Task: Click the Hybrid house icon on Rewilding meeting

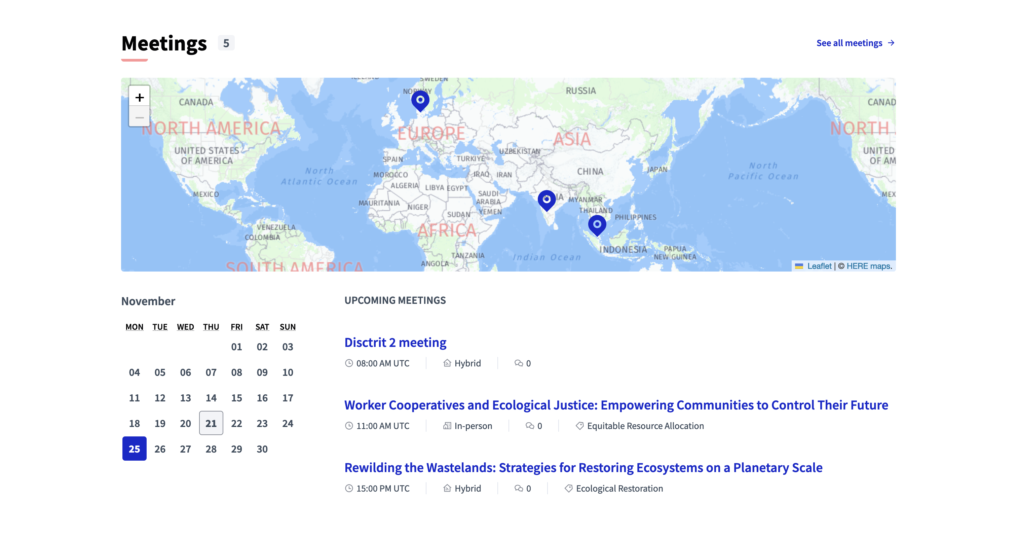Action: coord(447,488)
